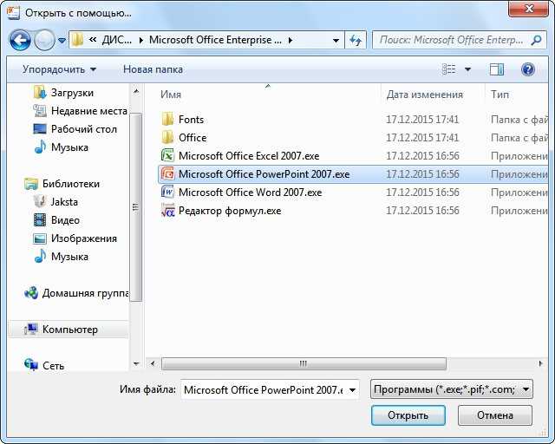555x444 pixels.
Task: Click the Редактор формул file icon
Action: pyautogui.click(x=167, y=211)
